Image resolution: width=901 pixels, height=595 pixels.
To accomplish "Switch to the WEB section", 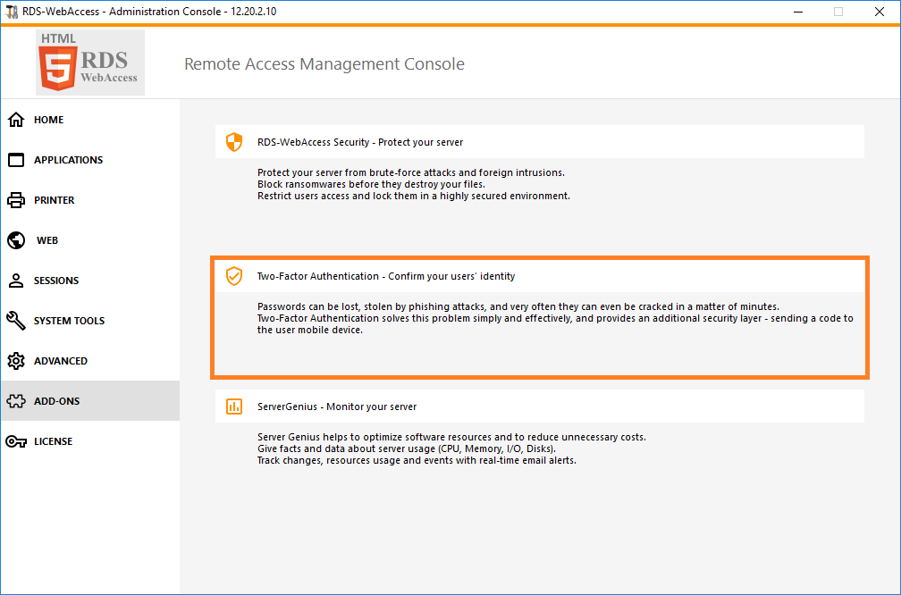I will (x=90, y=240).
